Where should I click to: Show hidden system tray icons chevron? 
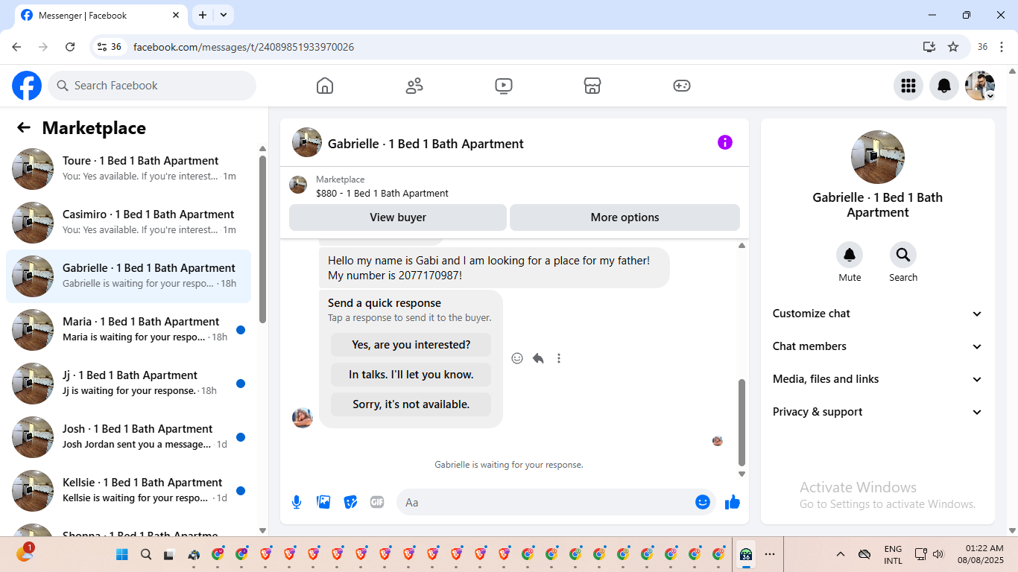tap(841, 554)
